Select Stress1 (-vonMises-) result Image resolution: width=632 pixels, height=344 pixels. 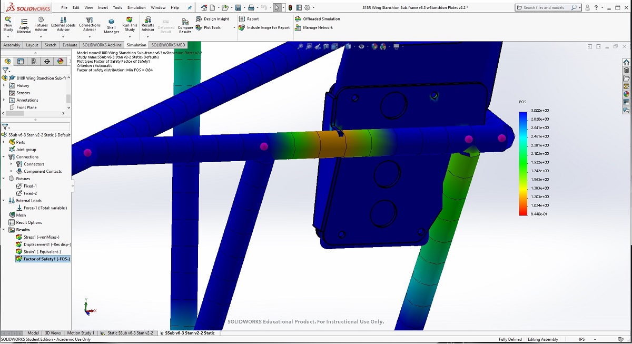(37, 237)
